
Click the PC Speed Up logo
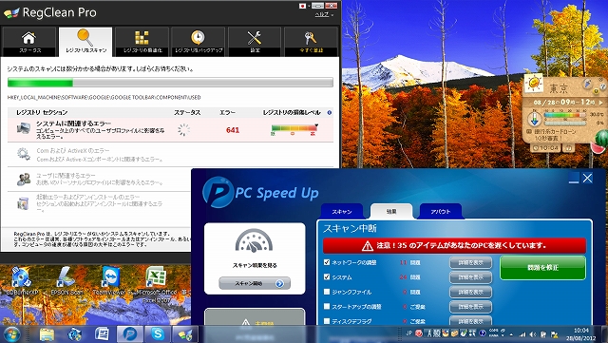[x=260, y=192]
